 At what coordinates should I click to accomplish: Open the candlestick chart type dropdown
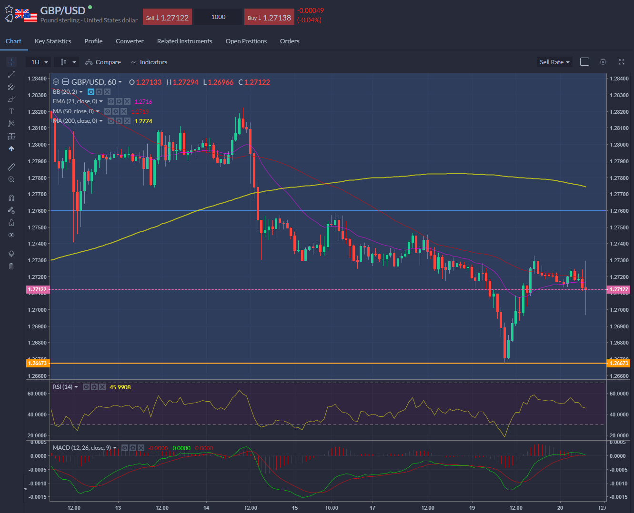[x=67, y=62]
